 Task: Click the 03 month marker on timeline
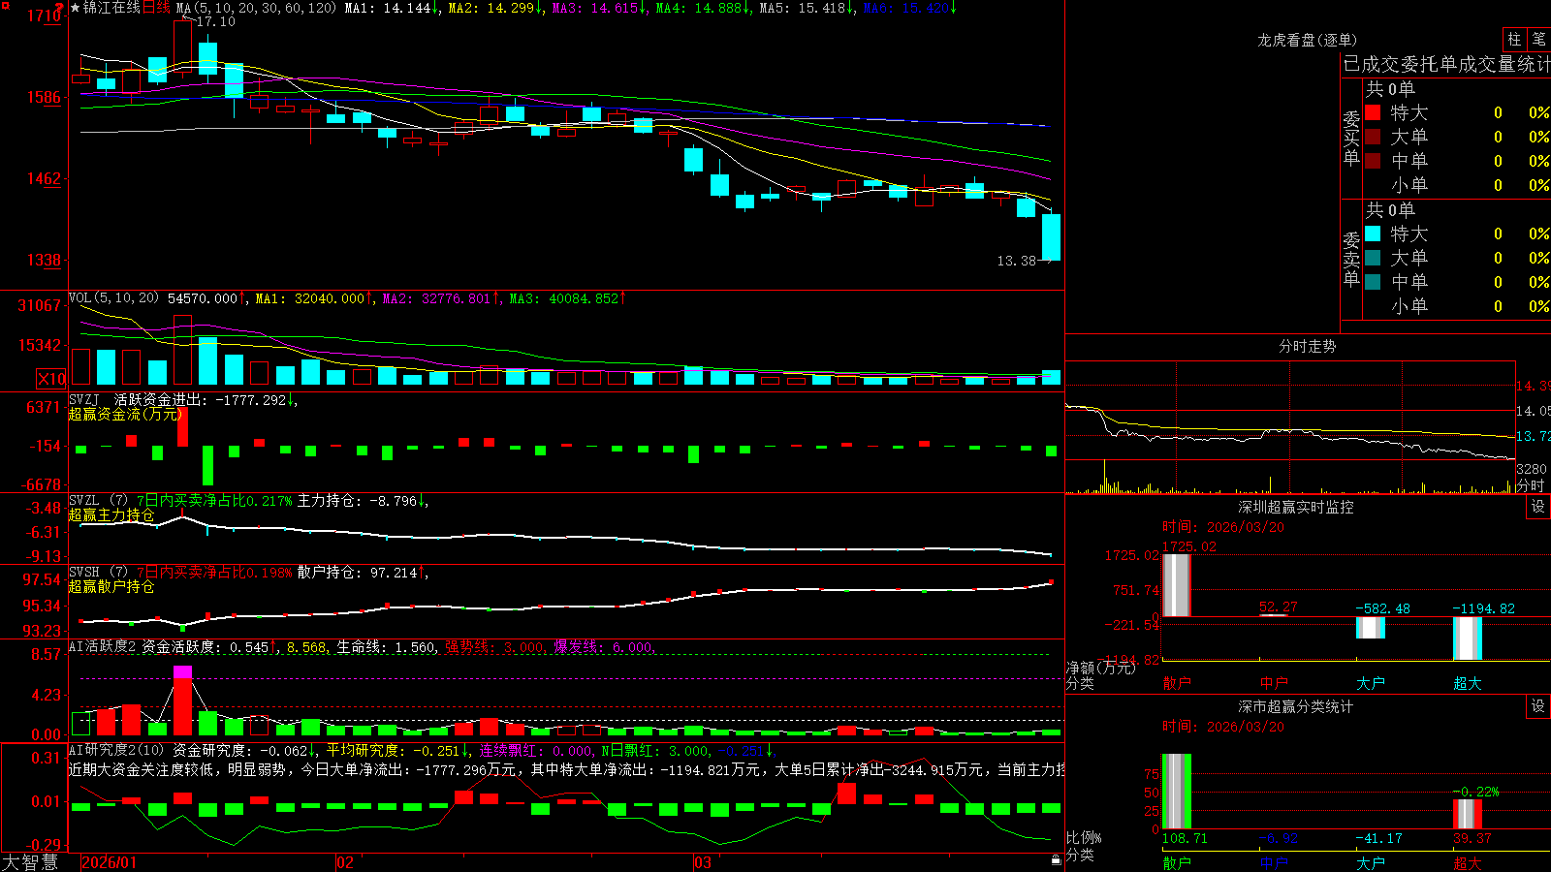[x=703, y=862]
